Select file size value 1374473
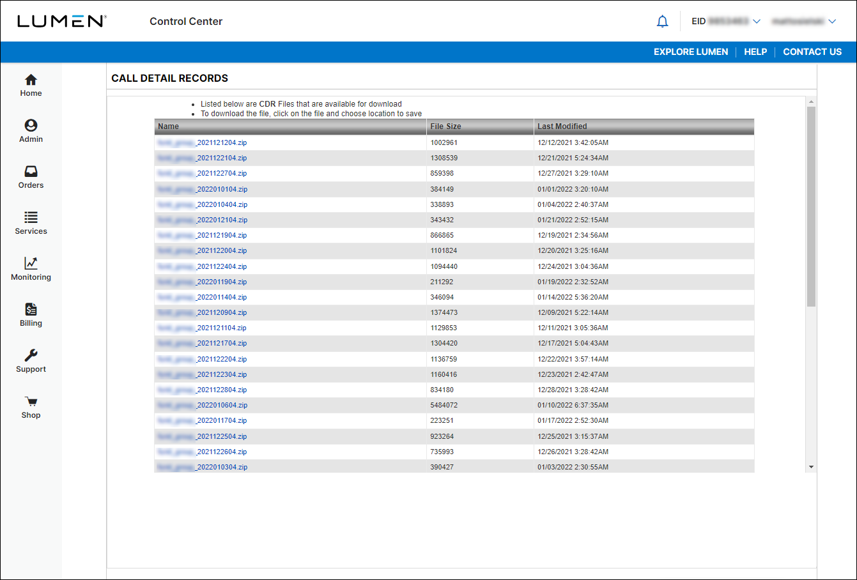This screenshot has height=580, width=857. pyautogui.click(x=444, y=312)
